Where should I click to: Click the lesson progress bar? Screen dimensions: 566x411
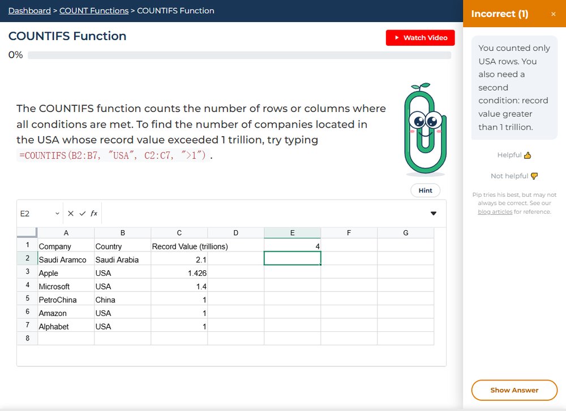(x=239, y=55)
